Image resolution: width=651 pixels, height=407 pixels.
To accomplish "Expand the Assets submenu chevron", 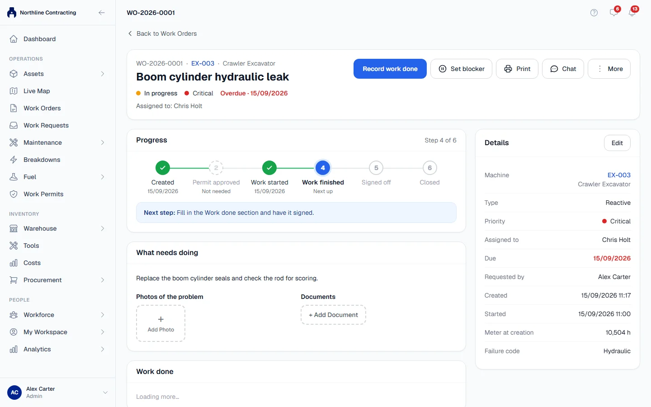I will [103, 74].
